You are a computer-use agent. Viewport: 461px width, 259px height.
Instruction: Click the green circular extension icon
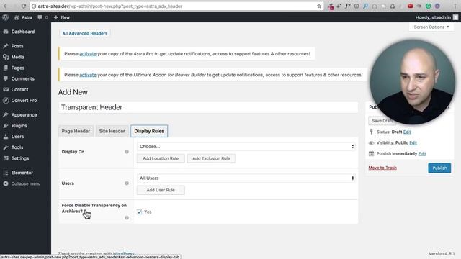click(x=429, y=6)
